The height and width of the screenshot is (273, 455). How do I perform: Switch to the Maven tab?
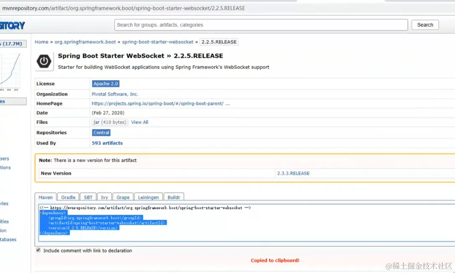[46, 197]
